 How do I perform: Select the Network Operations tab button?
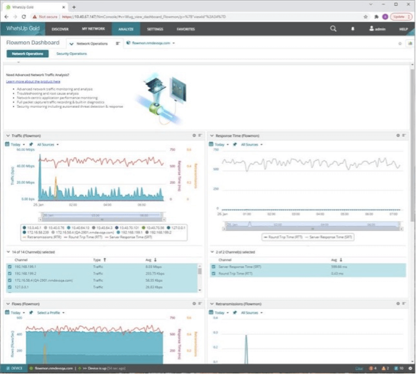[x=27, y=53]
